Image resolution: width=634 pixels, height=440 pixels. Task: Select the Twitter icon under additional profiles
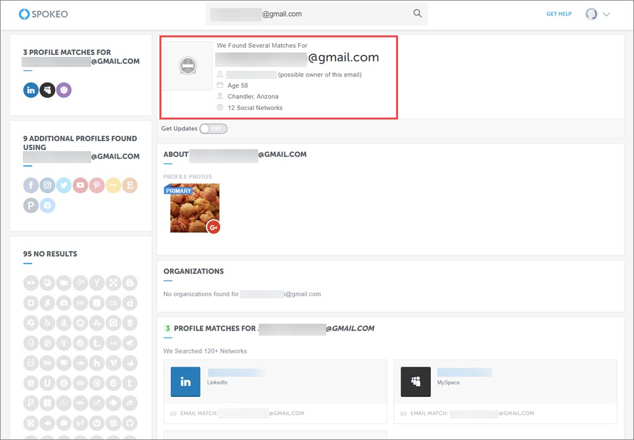(64, 185)
